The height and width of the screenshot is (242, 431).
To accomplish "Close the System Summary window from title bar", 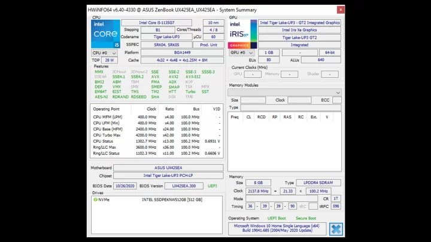I will click(341, 10).
